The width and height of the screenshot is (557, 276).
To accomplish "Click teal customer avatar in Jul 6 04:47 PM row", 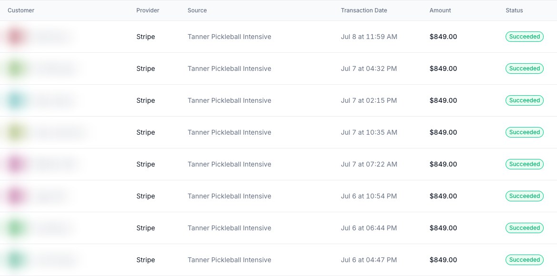I will coord(16,260).
